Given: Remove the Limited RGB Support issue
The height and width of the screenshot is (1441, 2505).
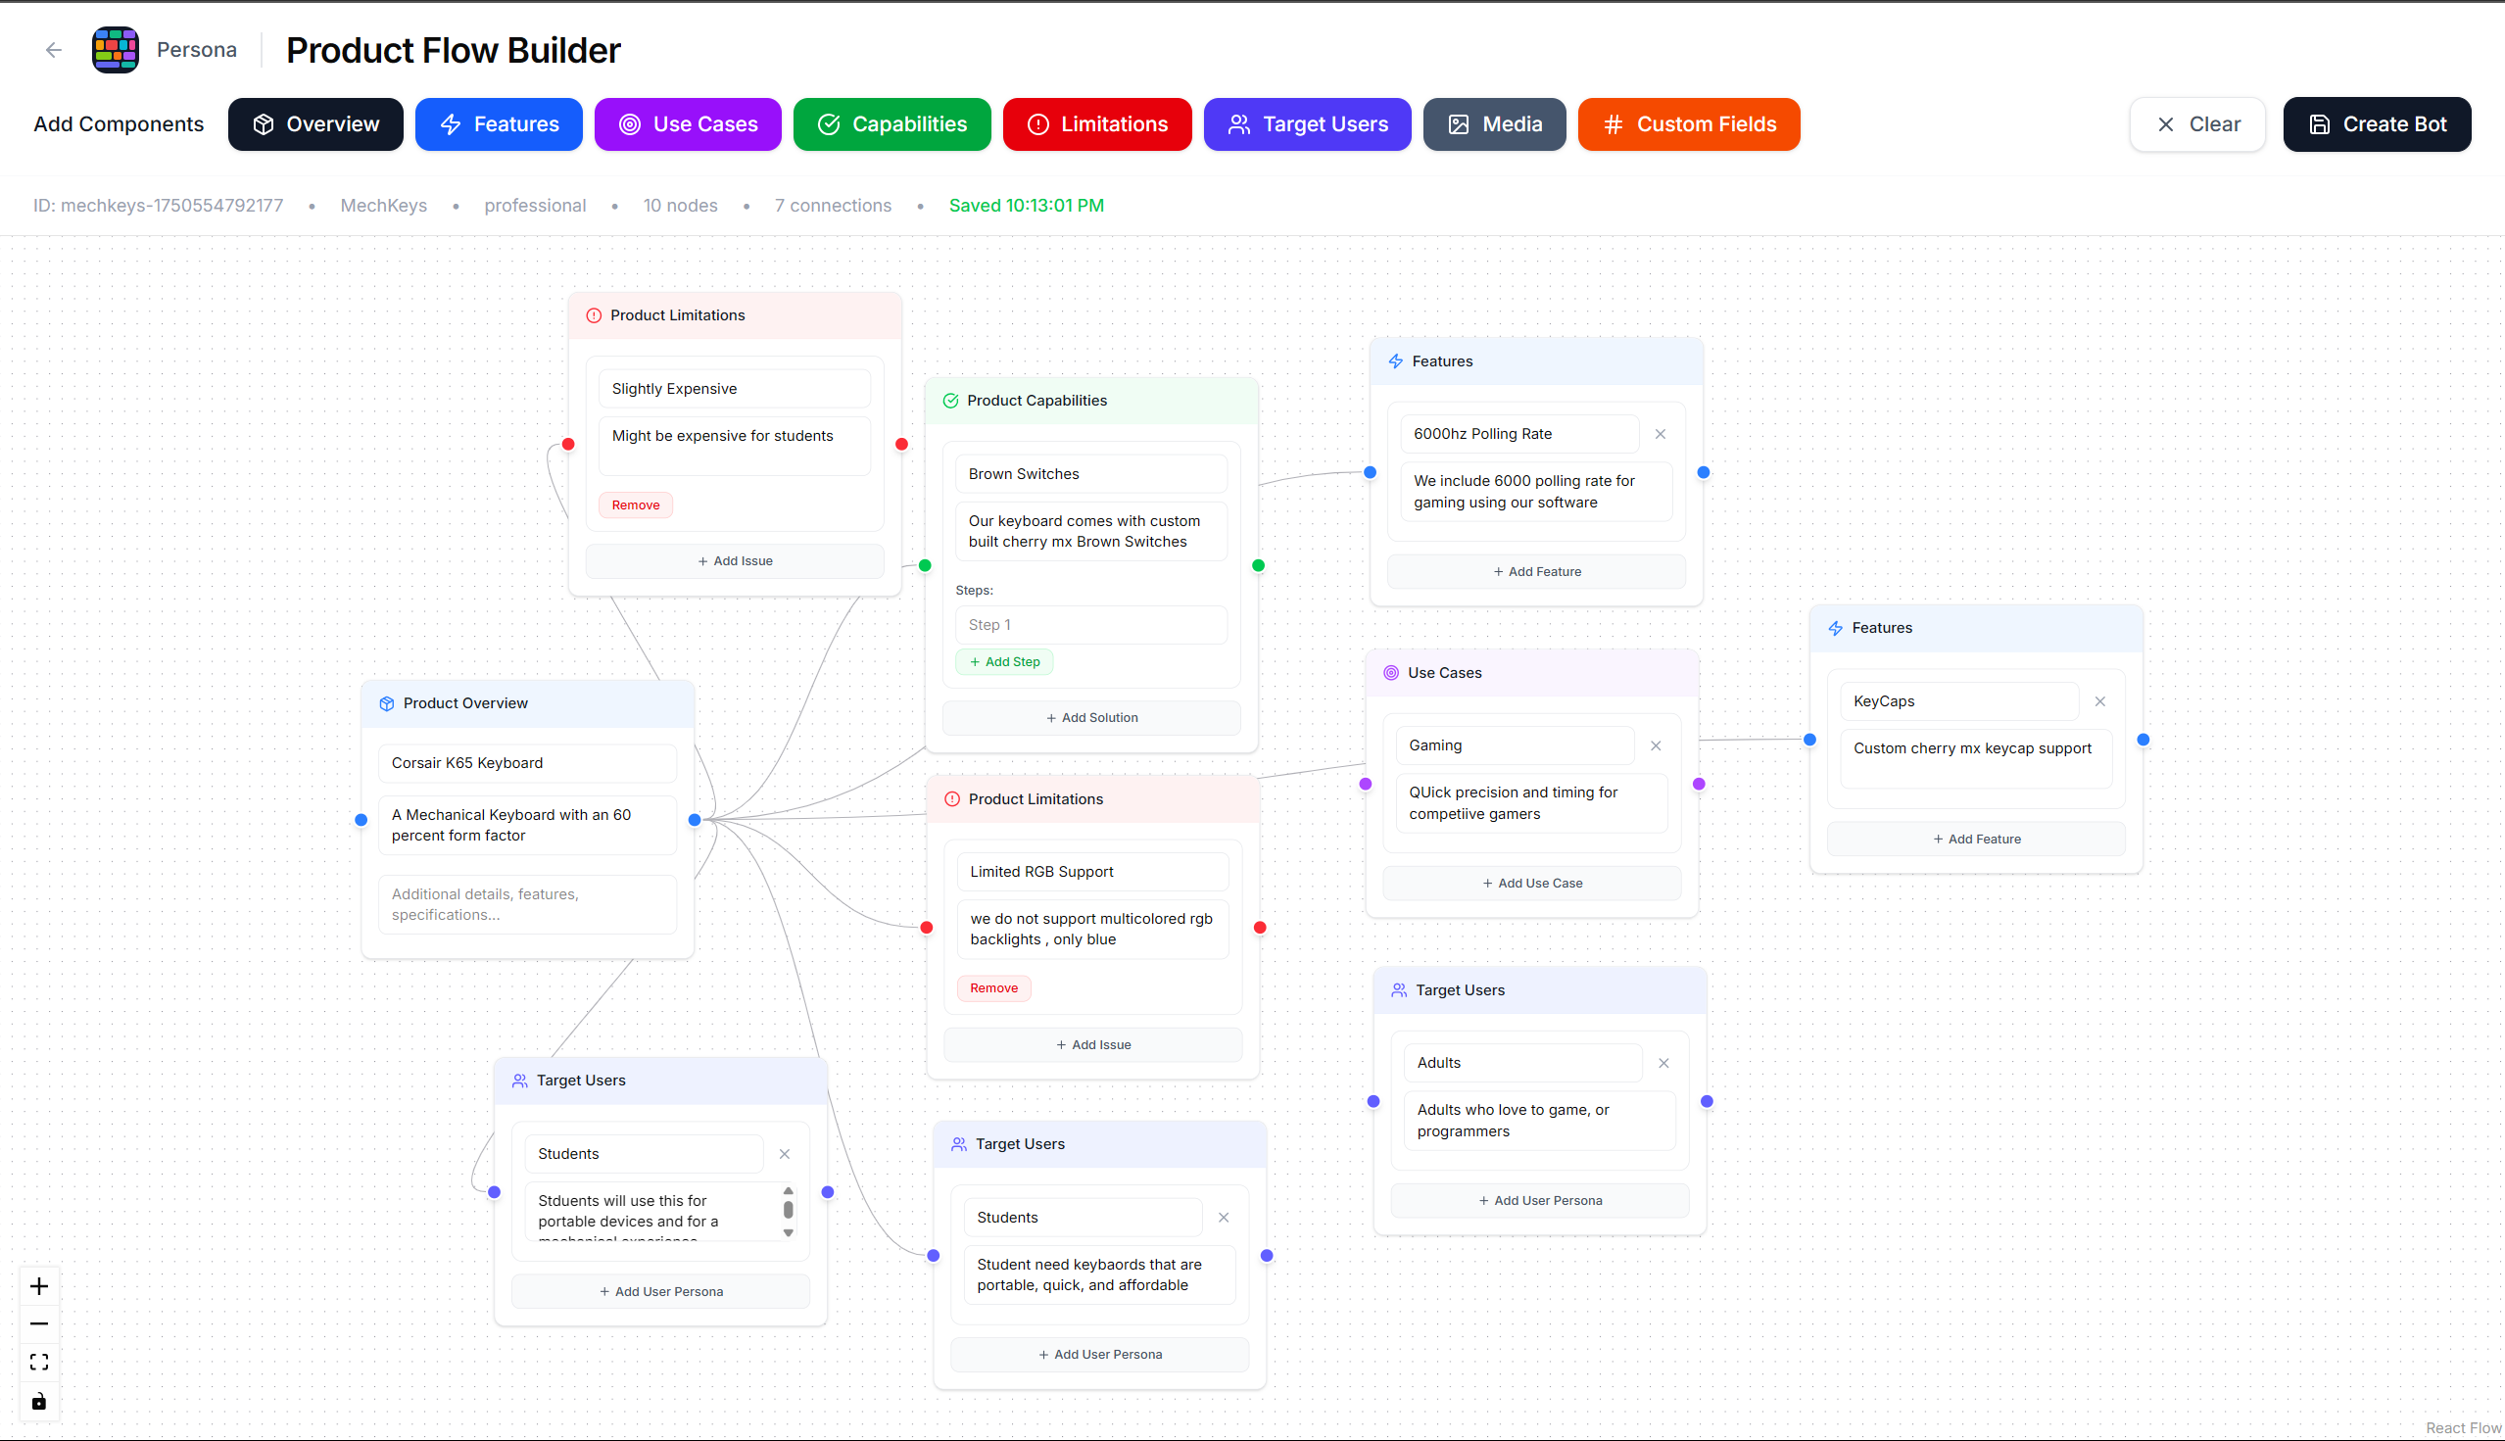Looking at the screenshot, I should 992,987.
